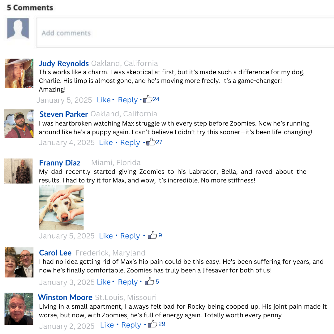This screenshot has height=334, width=334.
Task: Click the Add comments text field
Action: 186,33
